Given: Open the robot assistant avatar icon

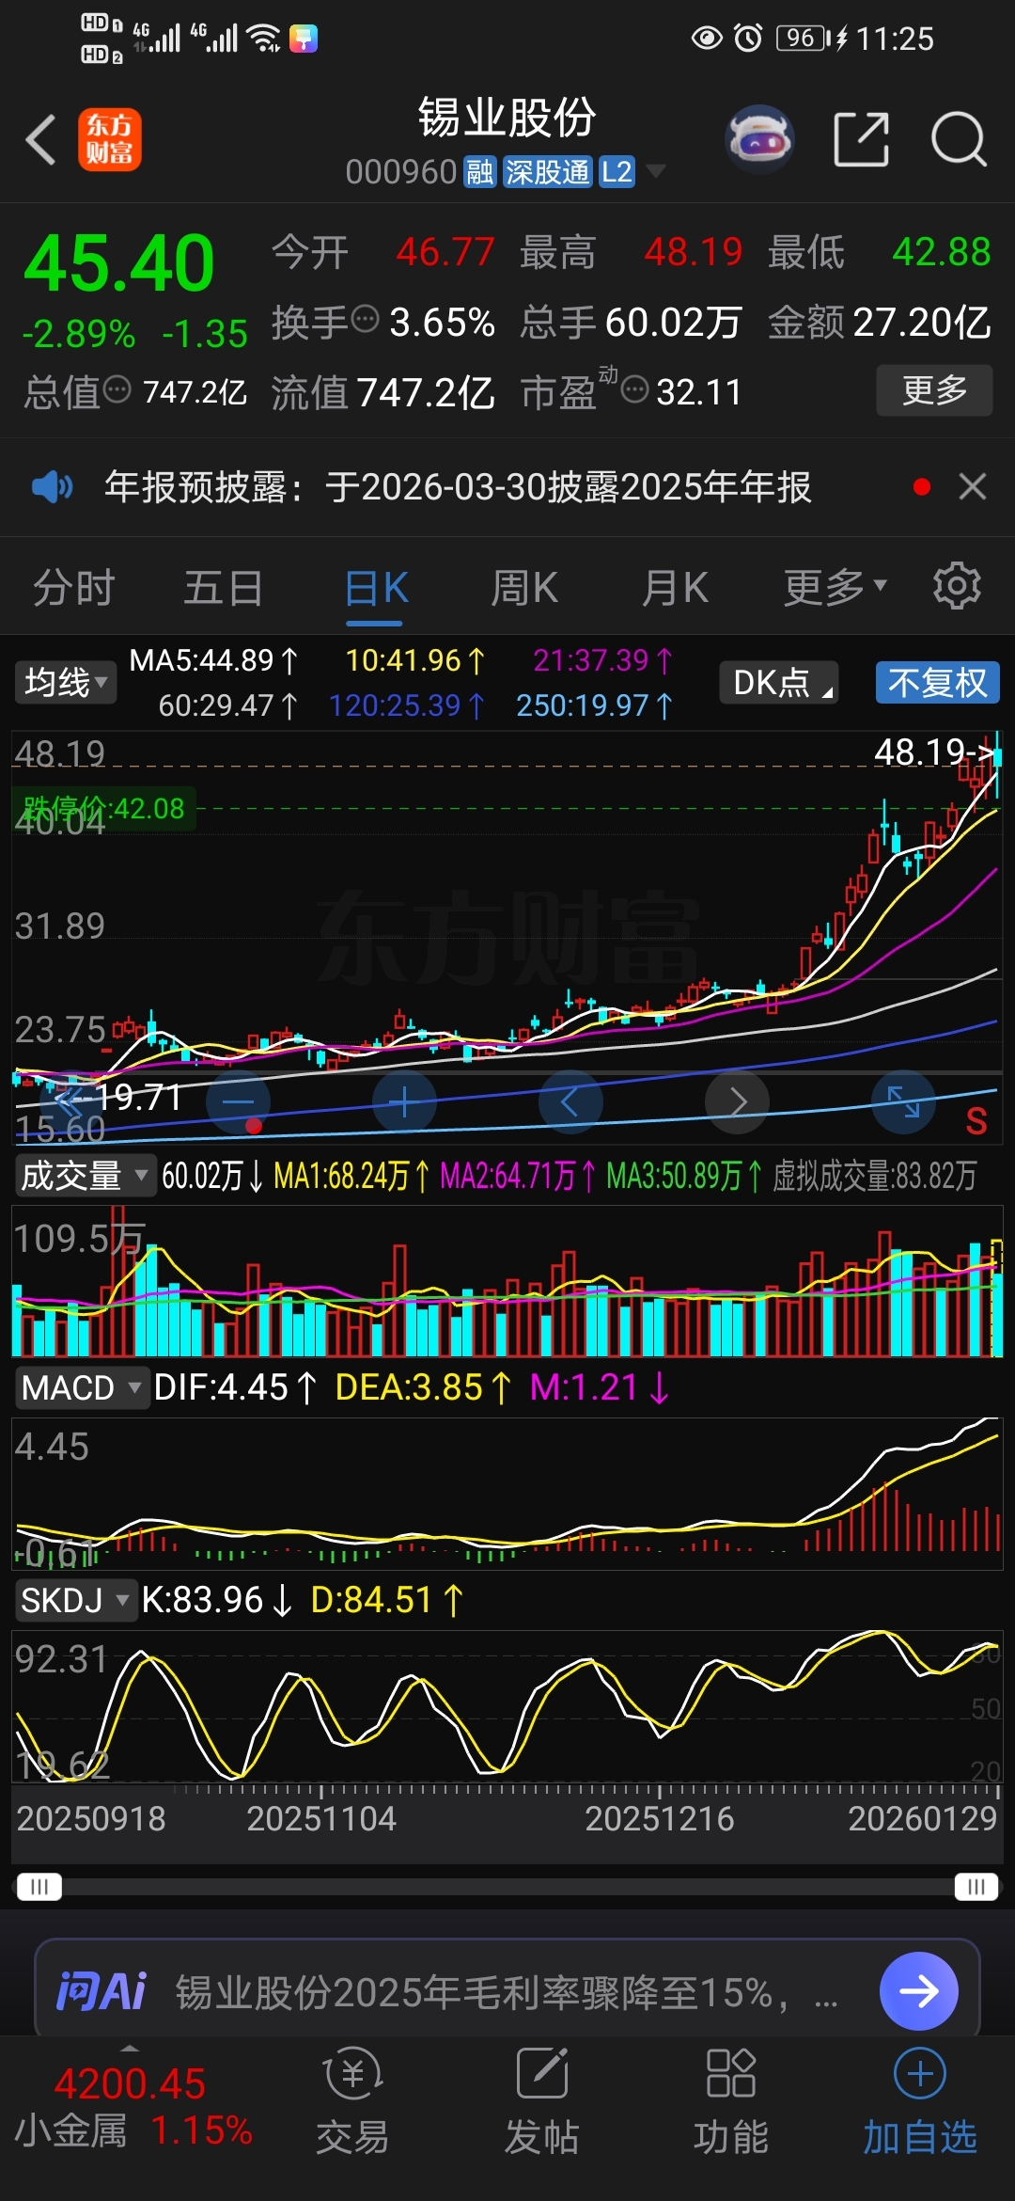Looking at the screenshot, I should 760,140.
